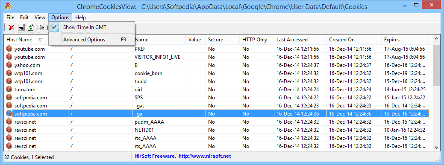Click Last Accessed 16-Dec-14 12:24:23 cell

pos(297,106)
